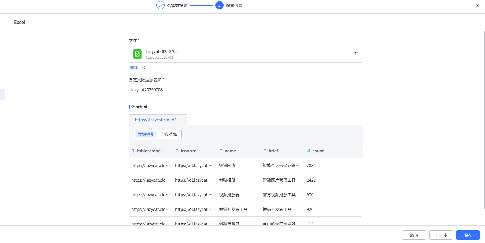Go back with the 上一步 button
485x243 pixels.
click(x=441, y=235)
